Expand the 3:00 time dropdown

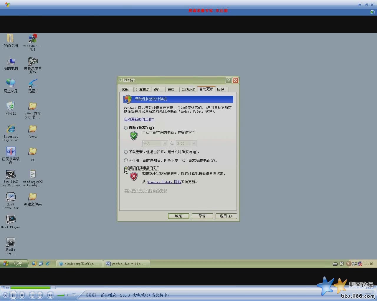pyautogui.click(x=194, y=143)
